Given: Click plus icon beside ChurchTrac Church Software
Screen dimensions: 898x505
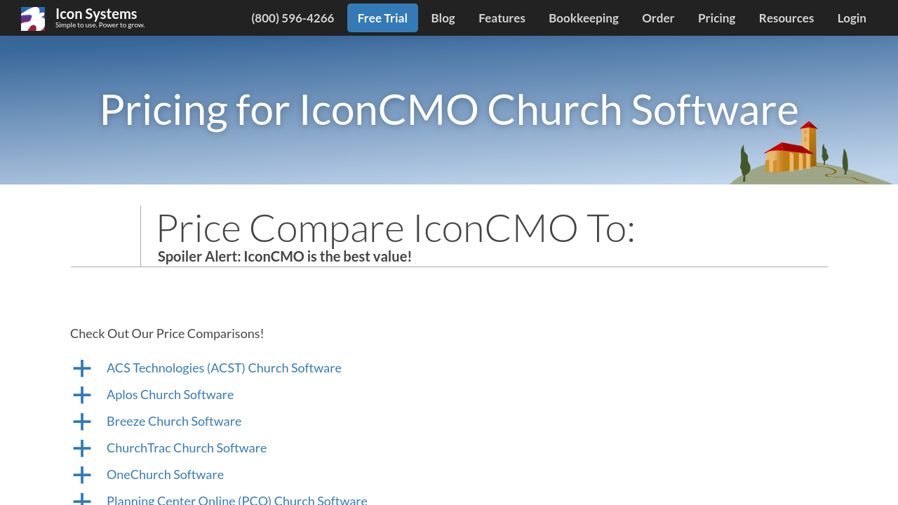Looking at the screenshot, I should (x=82, y=448).
